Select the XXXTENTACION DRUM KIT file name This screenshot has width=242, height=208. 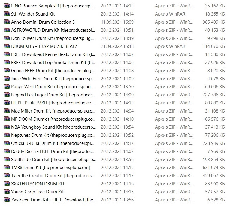point(38,183)
